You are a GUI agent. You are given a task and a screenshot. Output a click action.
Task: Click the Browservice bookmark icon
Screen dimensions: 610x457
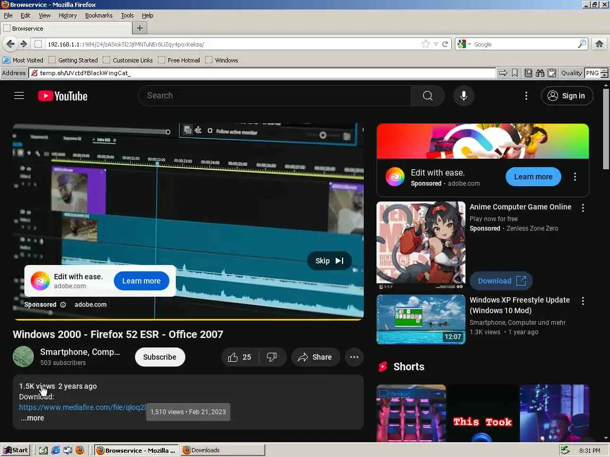point(515,73)
